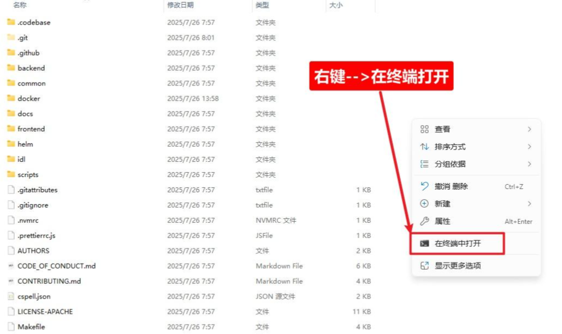This screenshot has height=334, width=562.
Task: Click the undo arrow icon beside 撤消 删除
Action: pos(424,186)
